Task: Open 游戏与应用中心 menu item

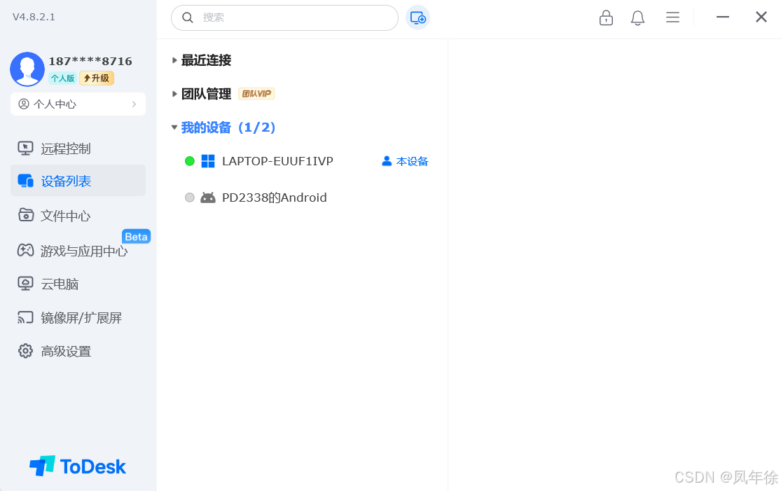Action: point(78,251)
